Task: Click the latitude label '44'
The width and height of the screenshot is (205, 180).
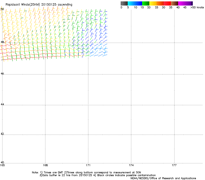Action: click(x=2, y=104)
